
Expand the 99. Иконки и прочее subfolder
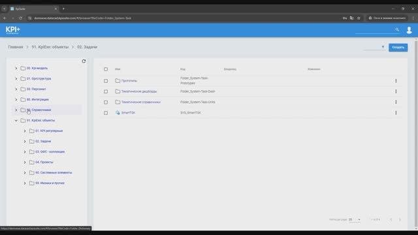pos(25,183)
